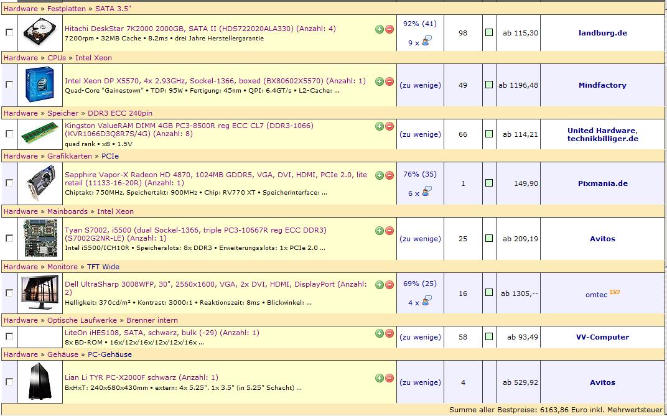Tick the checkbox left of Kingston ValueRAM
Screen dimensions: 667x416
tap(9, 134)
